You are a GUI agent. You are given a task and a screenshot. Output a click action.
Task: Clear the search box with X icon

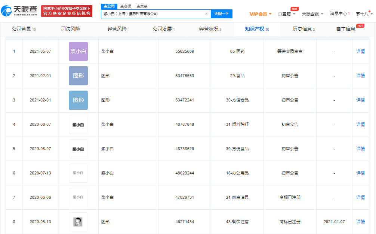(x=206, y=14)
